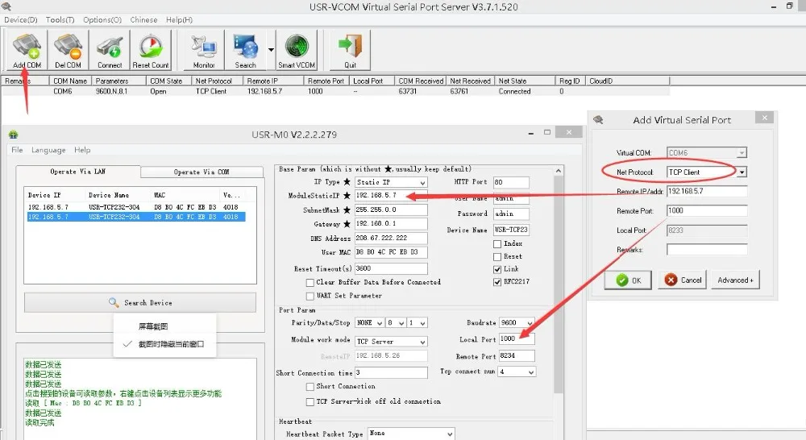Click the Search Device button
Viewport: 806px width, 440px height.
pos(139,302)
